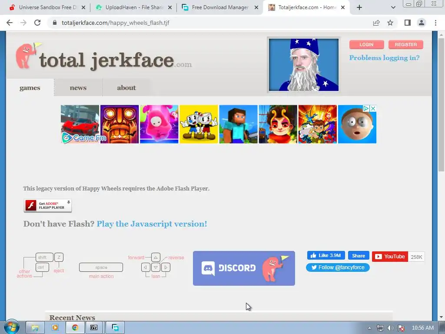Viewport: 445px width, 334px height.
Task: Click the AdChoices icon on ad
Action: 366,108
